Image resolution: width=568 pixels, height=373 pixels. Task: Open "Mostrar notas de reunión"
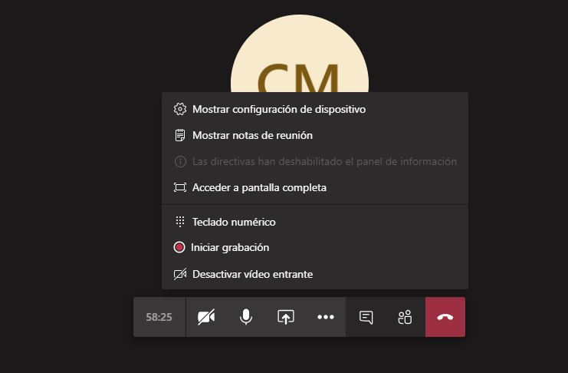[252, 135]
